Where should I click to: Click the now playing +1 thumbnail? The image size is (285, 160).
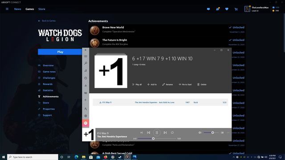pyautogui.click(x=89, y=135)
